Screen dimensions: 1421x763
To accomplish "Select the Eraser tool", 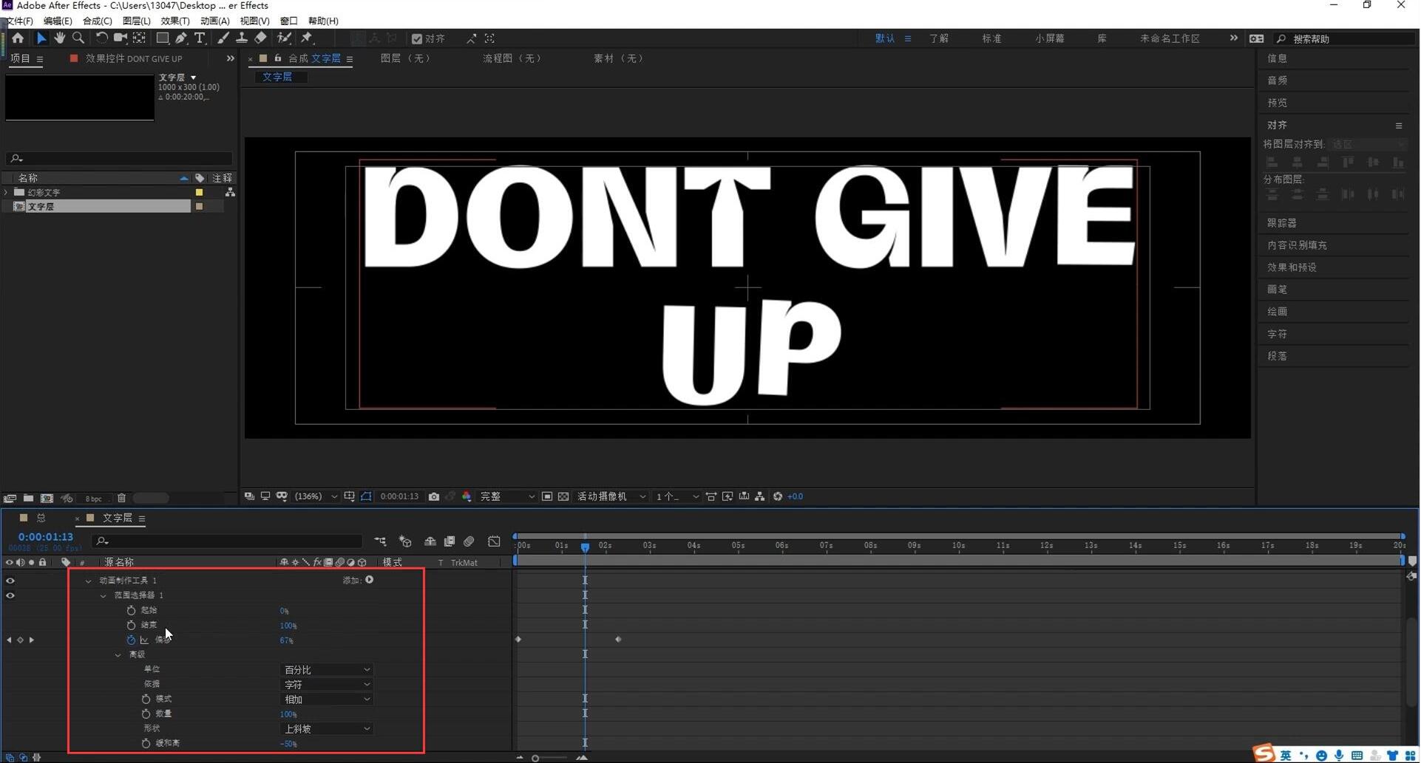I will (260, 38).
